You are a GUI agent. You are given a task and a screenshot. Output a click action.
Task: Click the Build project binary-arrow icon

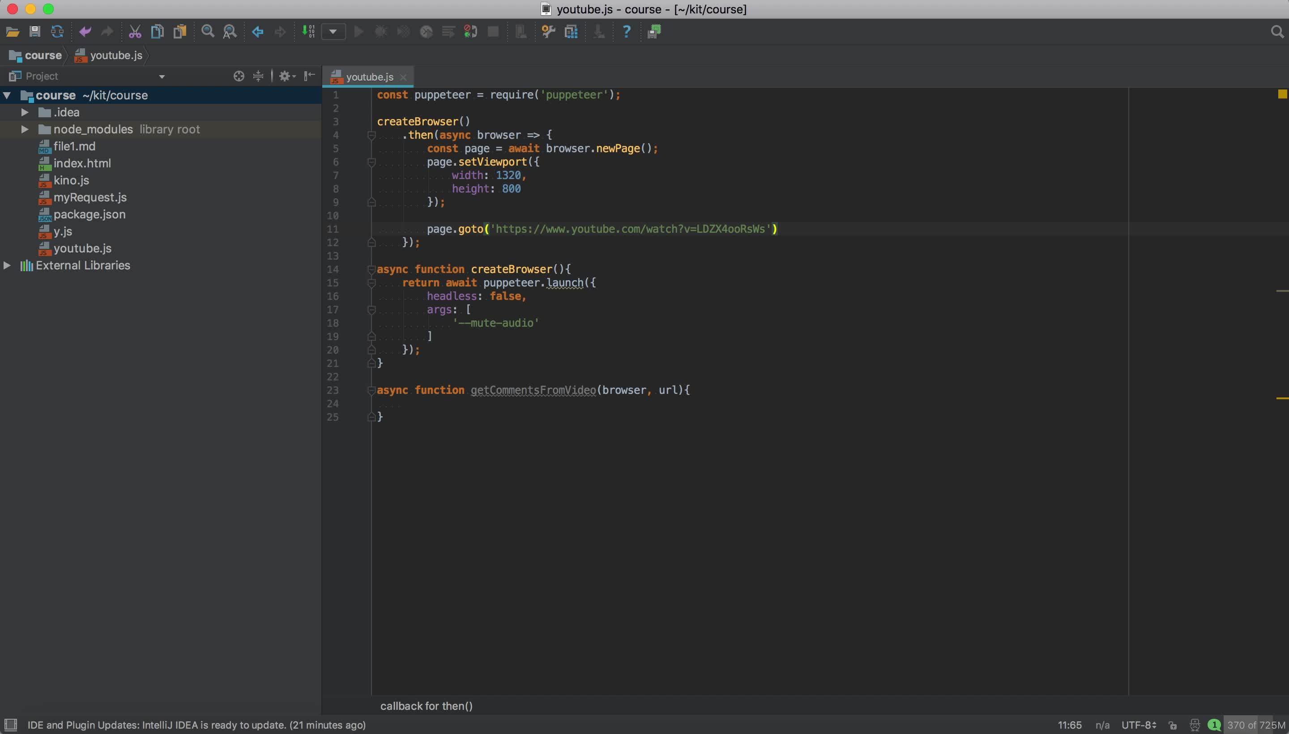pos(308,32)
